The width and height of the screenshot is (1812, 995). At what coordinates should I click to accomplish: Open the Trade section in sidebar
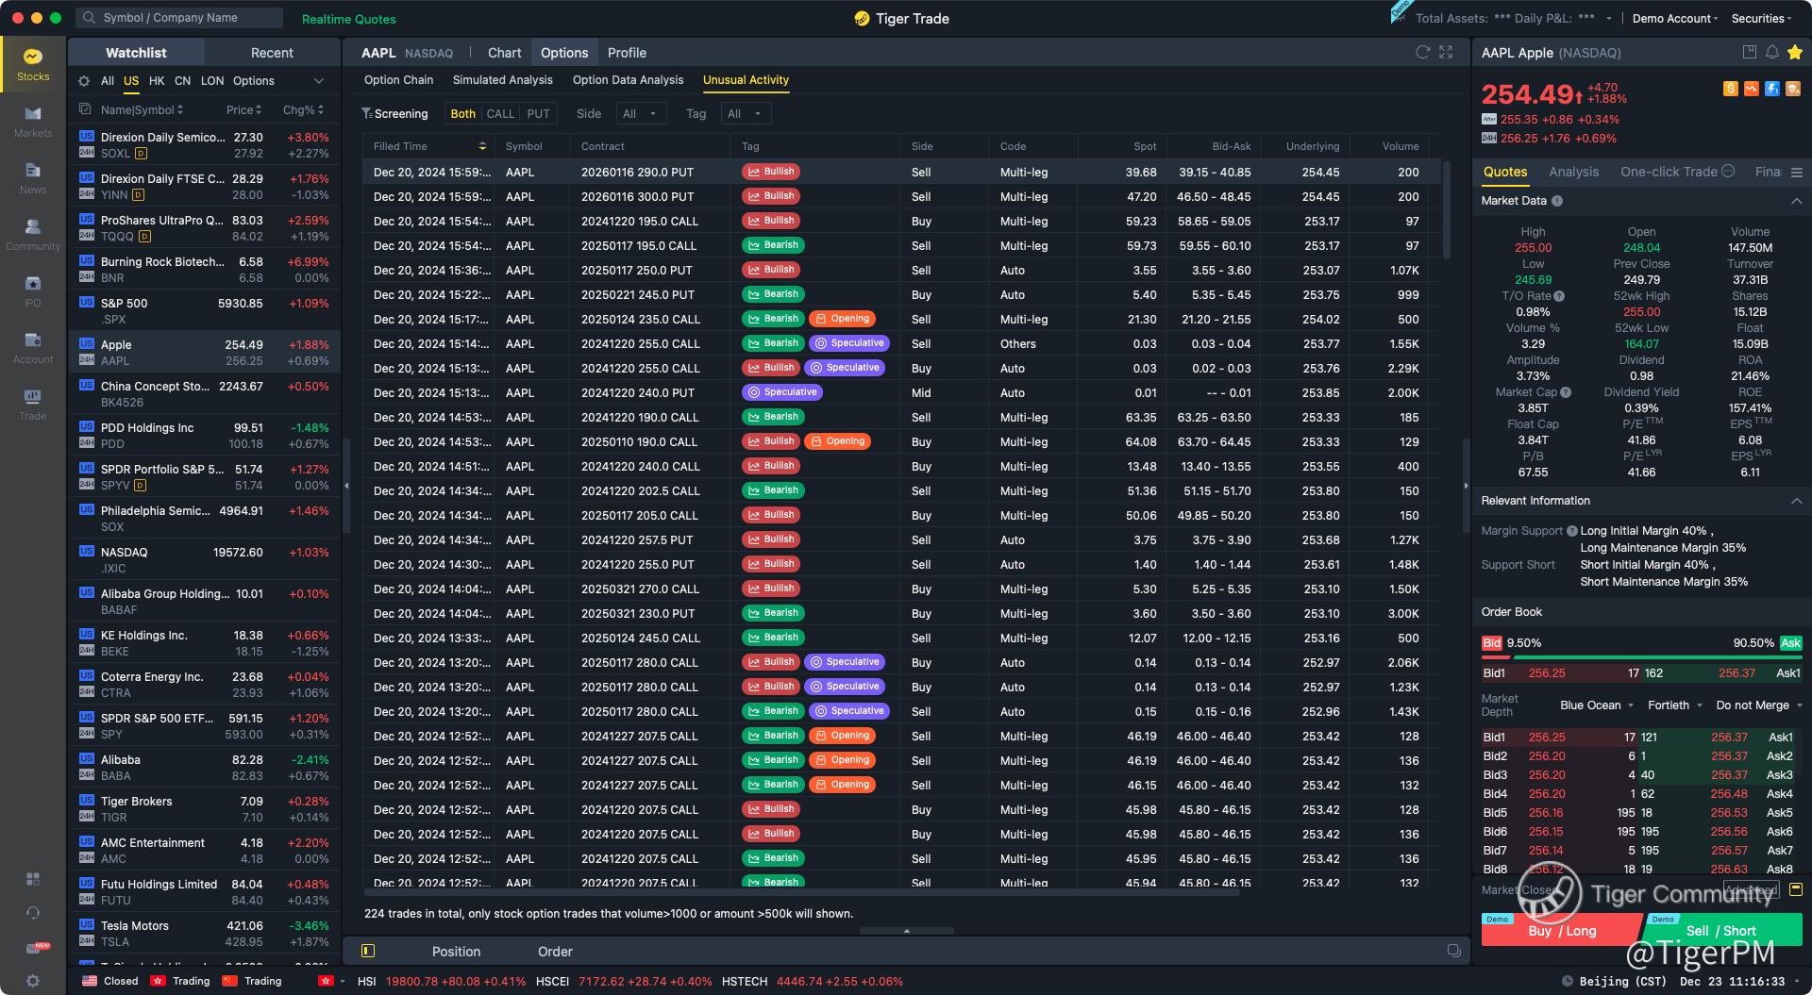click(x=33, y=404)
